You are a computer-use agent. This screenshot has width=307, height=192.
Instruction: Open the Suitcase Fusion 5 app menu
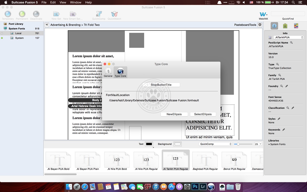pos(25,2)
